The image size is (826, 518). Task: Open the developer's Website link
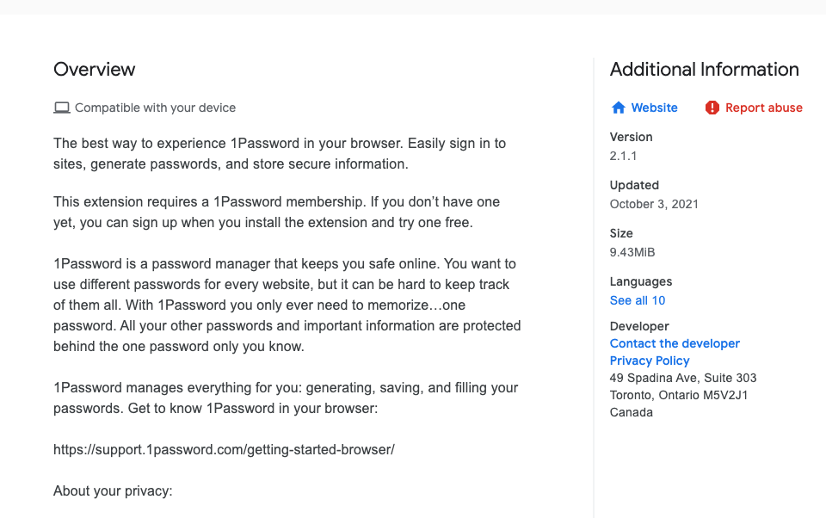coord(654,108)
